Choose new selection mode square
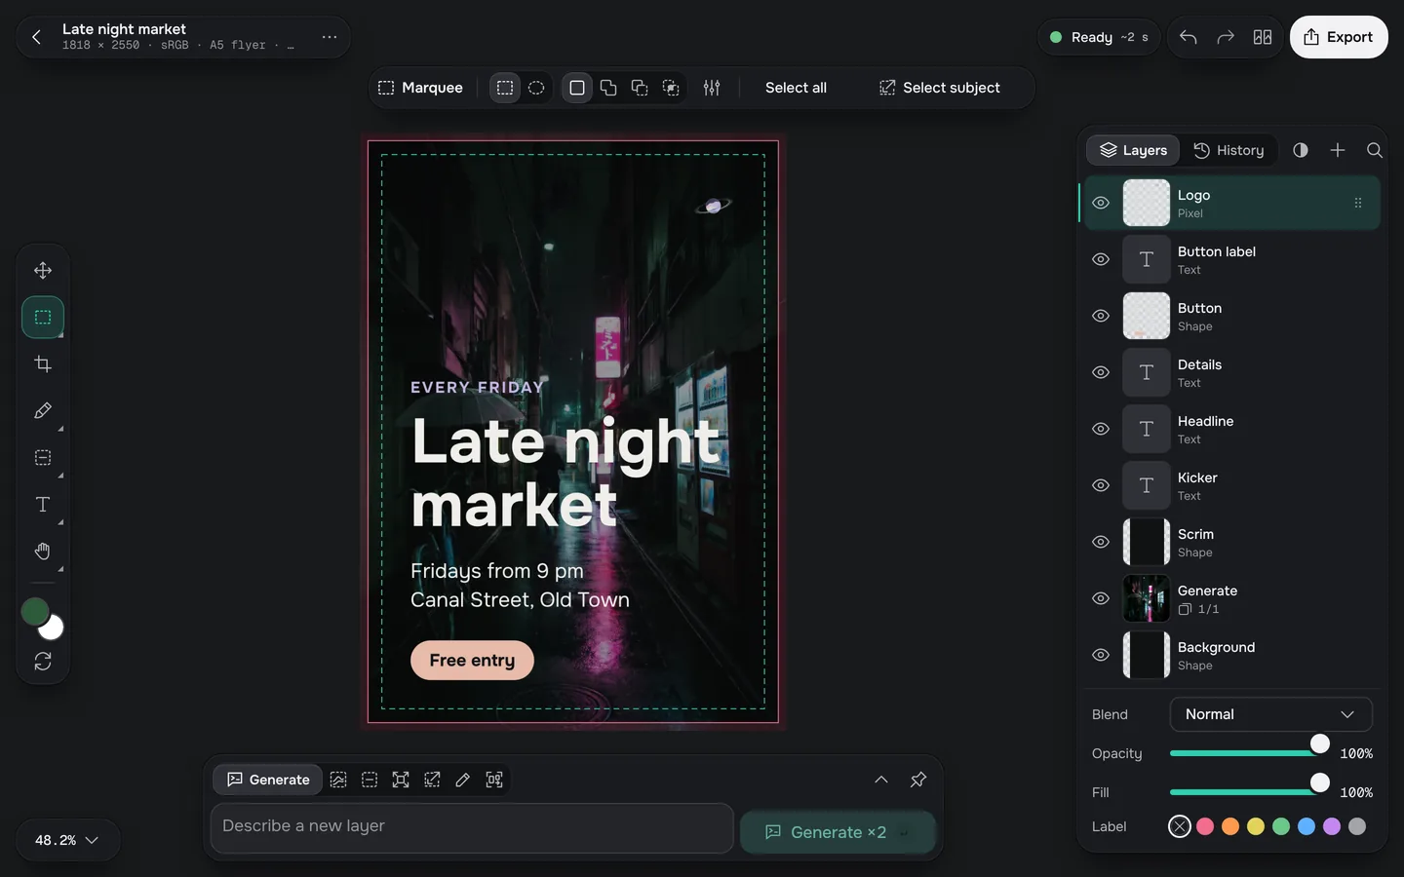This screenshot has height=877, width=1404. coord(577,88)
